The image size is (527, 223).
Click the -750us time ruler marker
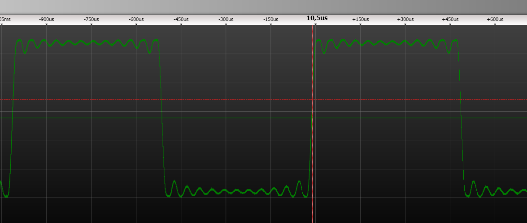(x=91, y=19)
